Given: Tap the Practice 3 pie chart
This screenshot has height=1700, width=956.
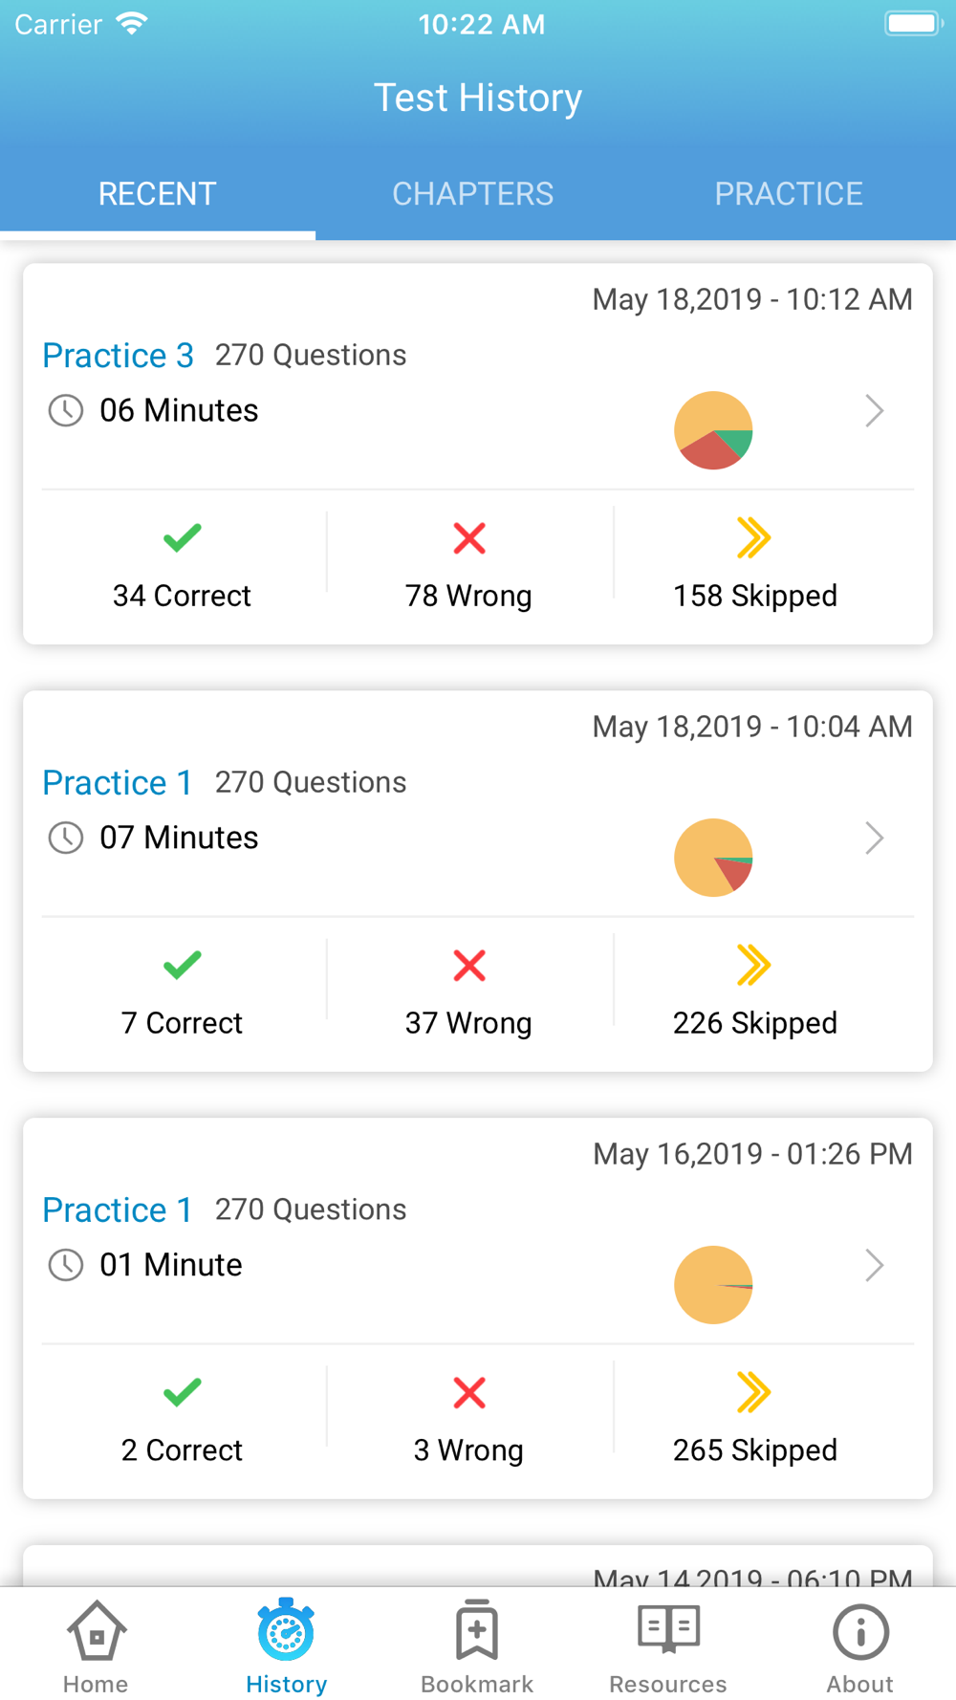Looking at the screenshot, I should point(713,430).
